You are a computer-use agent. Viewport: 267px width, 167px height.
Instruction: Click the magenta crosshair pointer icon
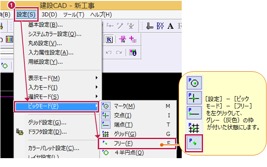pyautogui.click(x=123, y=39)
